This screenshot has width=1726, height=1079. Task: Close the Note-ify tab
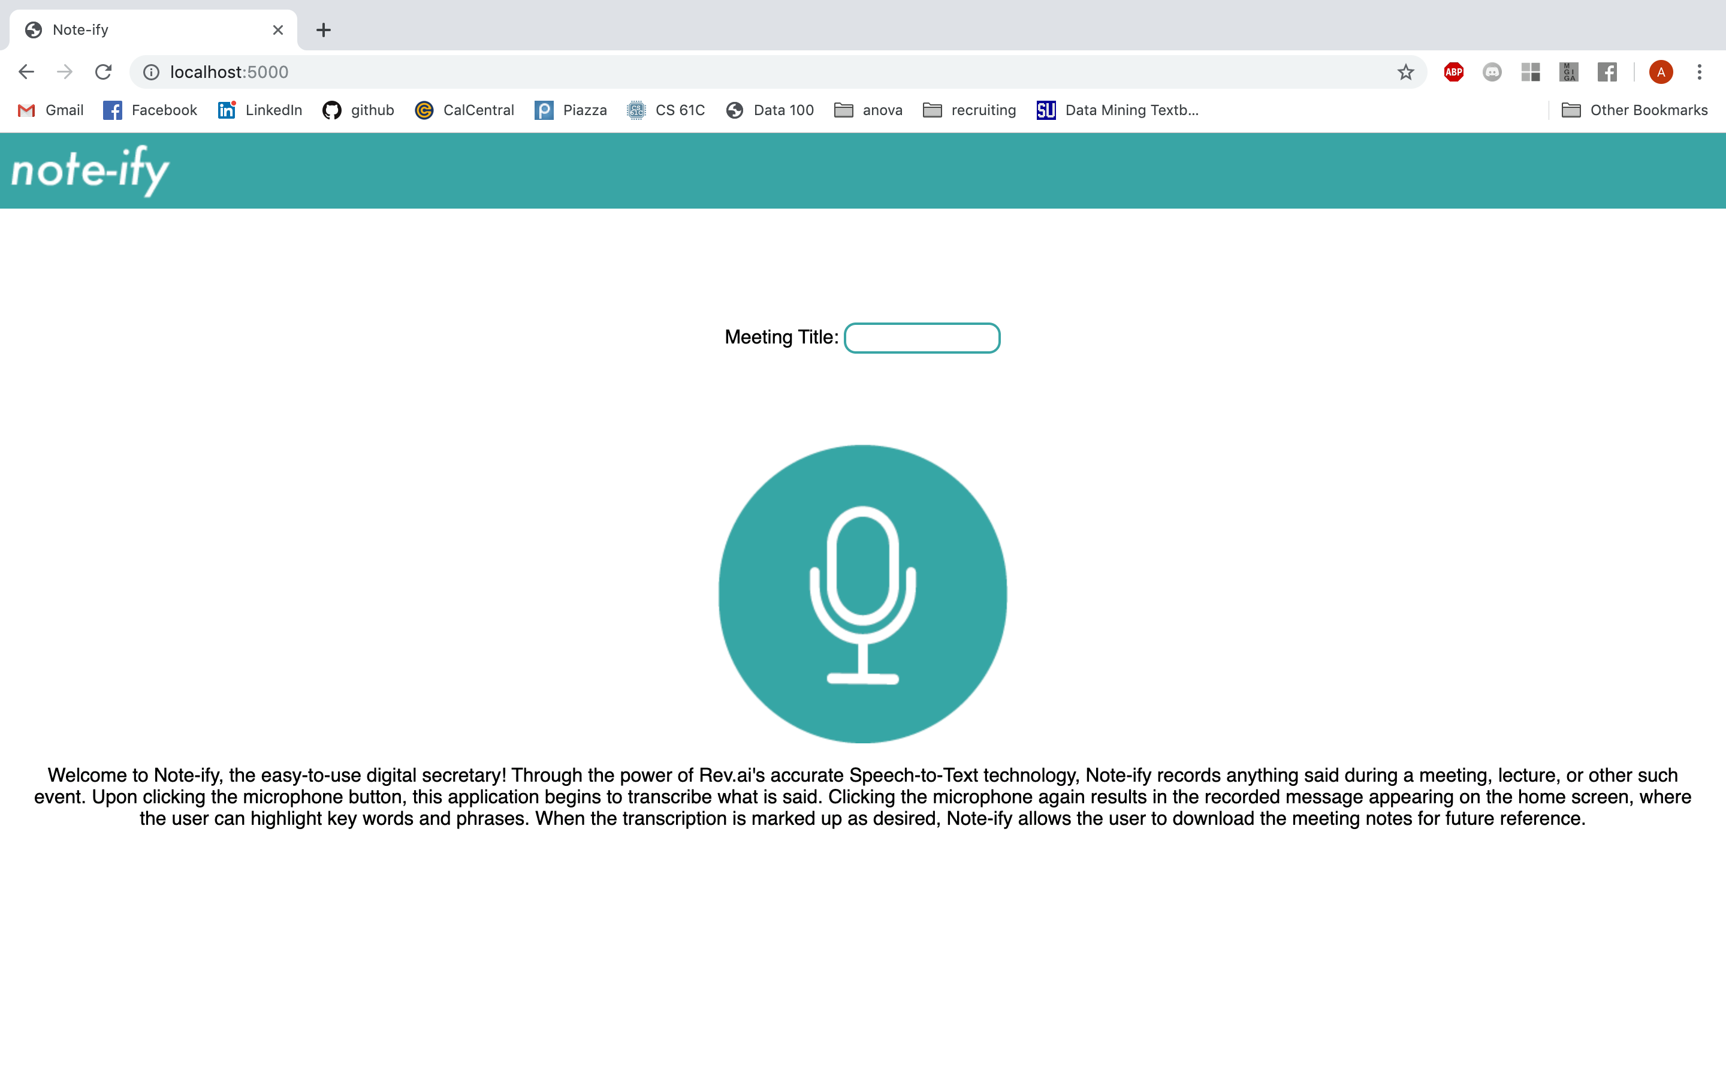point(278,30)
